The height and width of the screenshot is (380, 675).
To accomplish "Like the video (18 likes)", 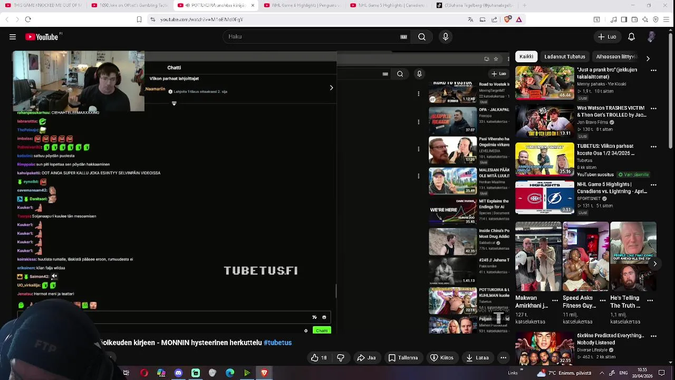I will tap(319, 358).
